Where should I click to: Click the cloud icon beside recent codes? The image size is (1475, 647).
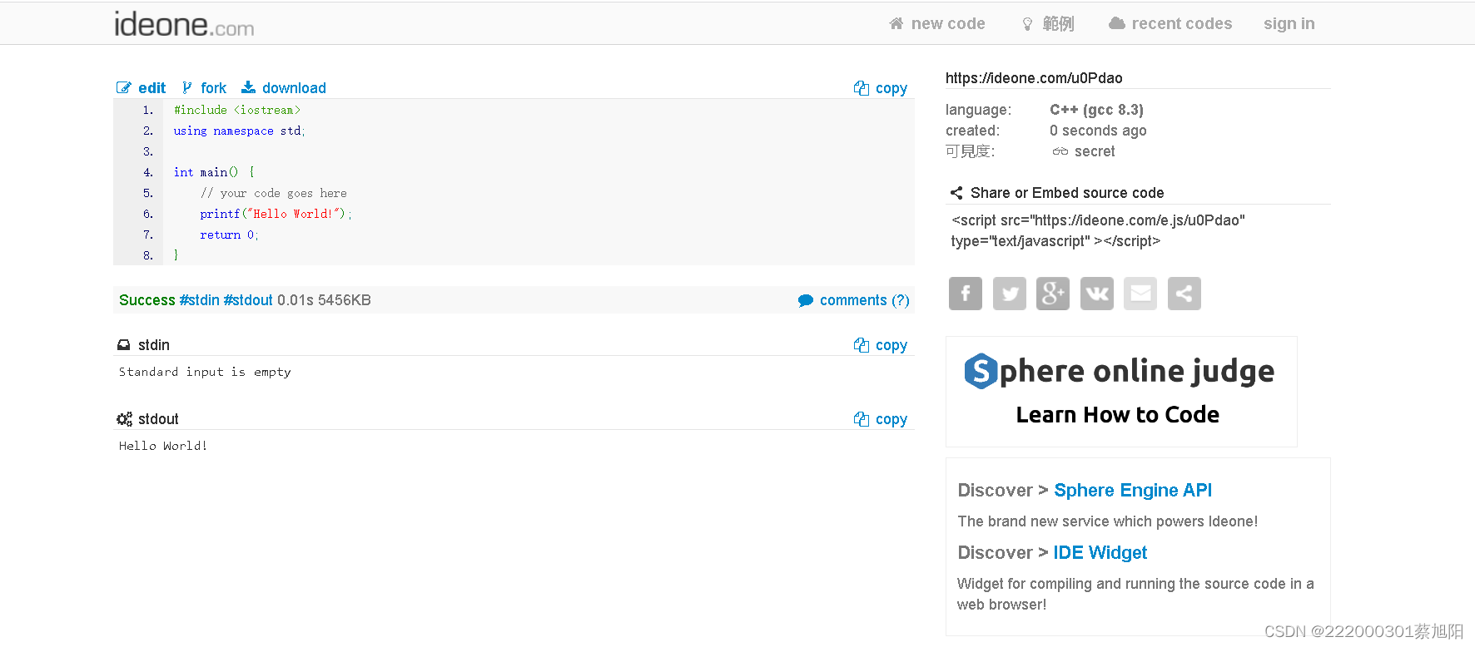(x=1116, y=23)
